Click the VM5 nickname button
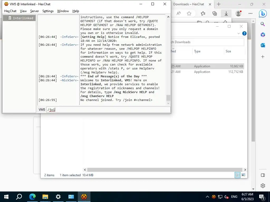270x202 pixels. pos(42,110)
